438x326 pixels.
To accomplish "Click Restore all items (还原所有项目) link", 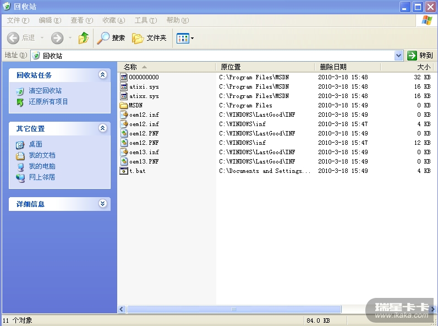I will coord(48,102).
